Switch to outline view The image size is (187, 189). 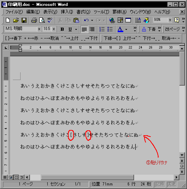point(22,177)
